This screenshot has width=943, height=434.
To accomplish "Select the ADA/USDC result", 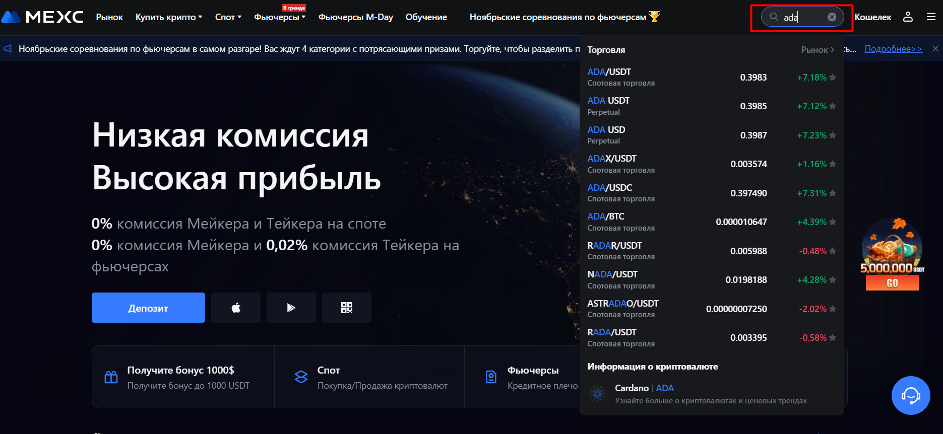I will click(x=712, y=193).
